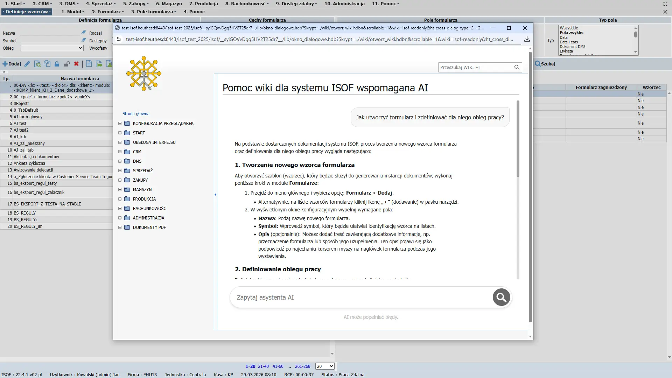
Task: Click the document with green flag icon
Action: click(99, 64)
